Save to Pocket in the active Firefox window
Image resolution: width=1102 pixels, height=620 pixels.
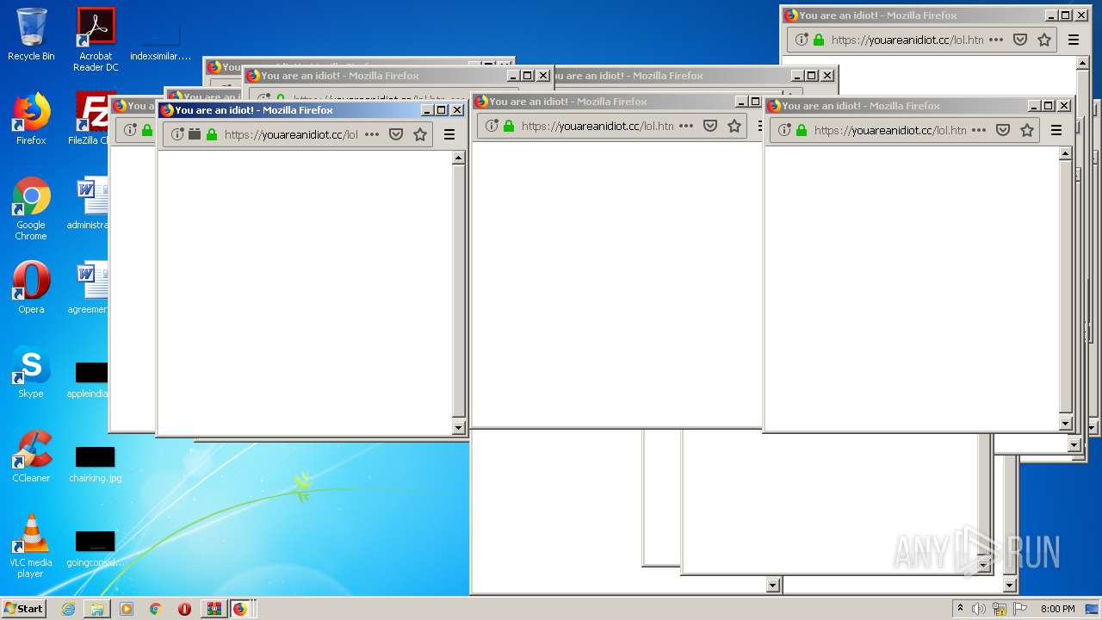396,134
